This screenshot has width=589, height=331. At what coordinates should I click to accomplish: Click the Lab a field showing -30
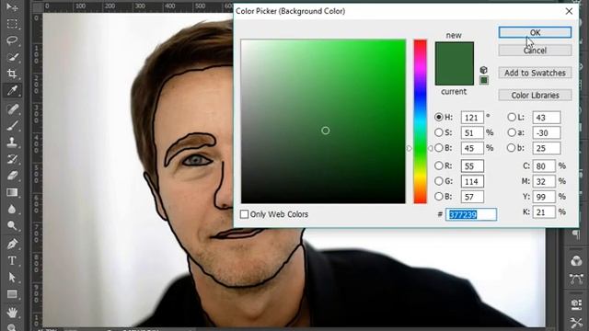click(547, 132)
